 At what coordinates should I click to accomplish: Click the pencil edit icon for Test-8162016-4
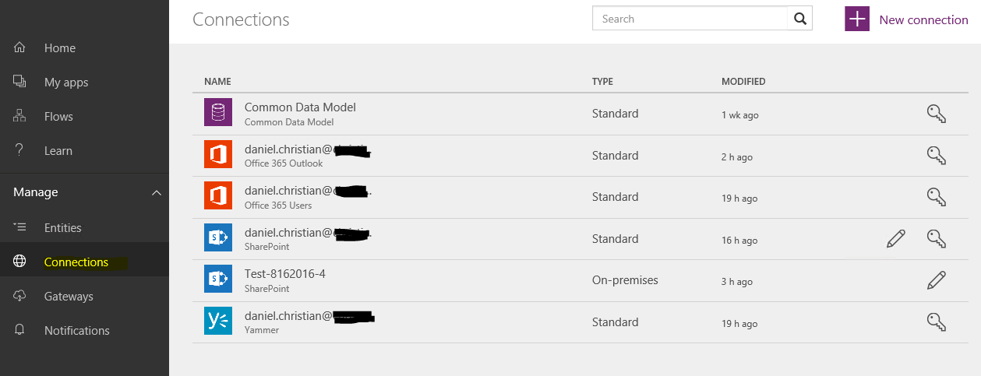pos(937,280)
